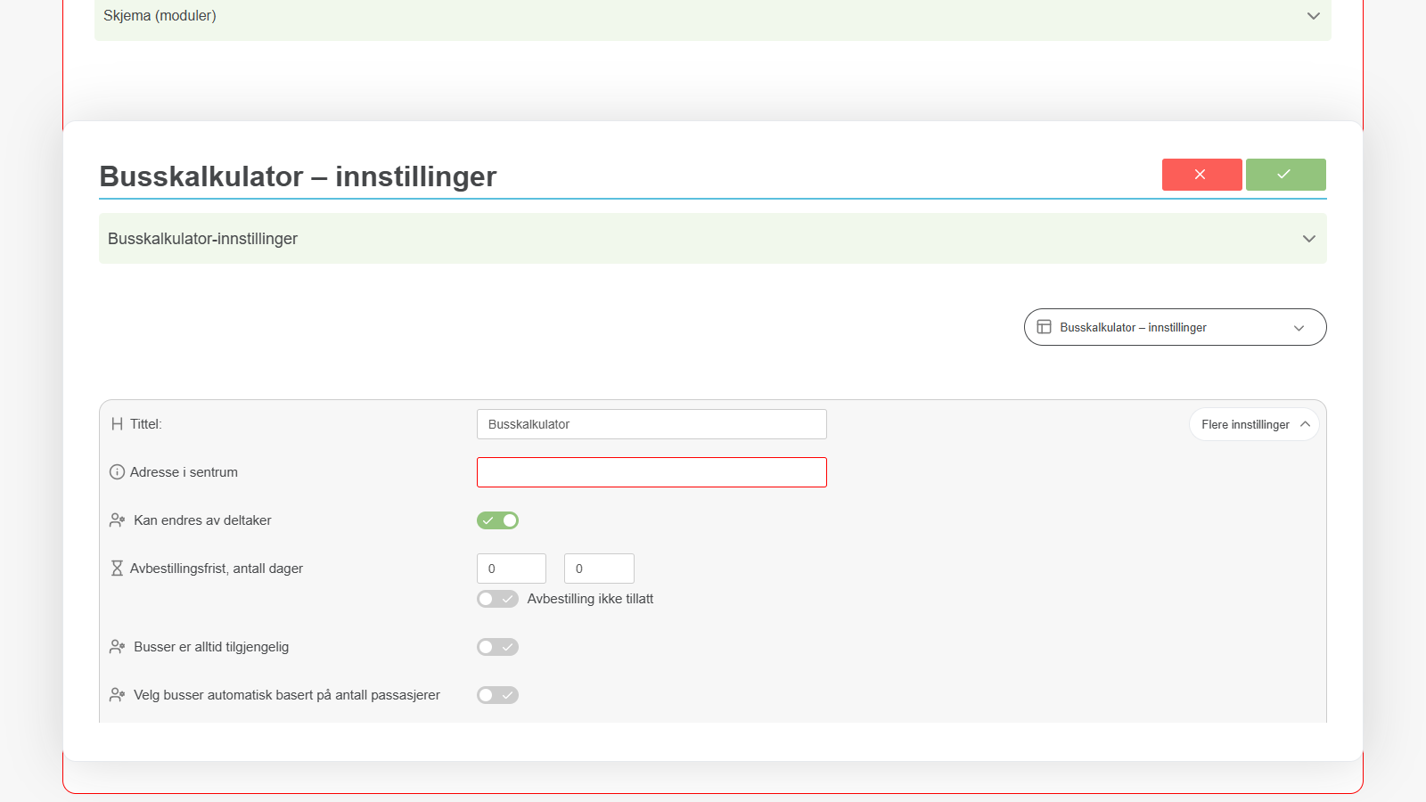Click the info icon beside Adresse i sentrum
The width and height of the screenshot is (1426, 802).
point(117,472)
